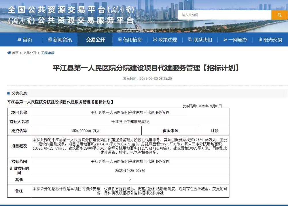Open the 交易公开 navigation tab
The width and height of the screenshot is (288, 206).
tap(95, 40)
